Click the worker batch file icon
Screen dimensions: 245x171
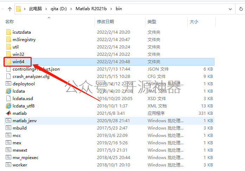[8, 165]
